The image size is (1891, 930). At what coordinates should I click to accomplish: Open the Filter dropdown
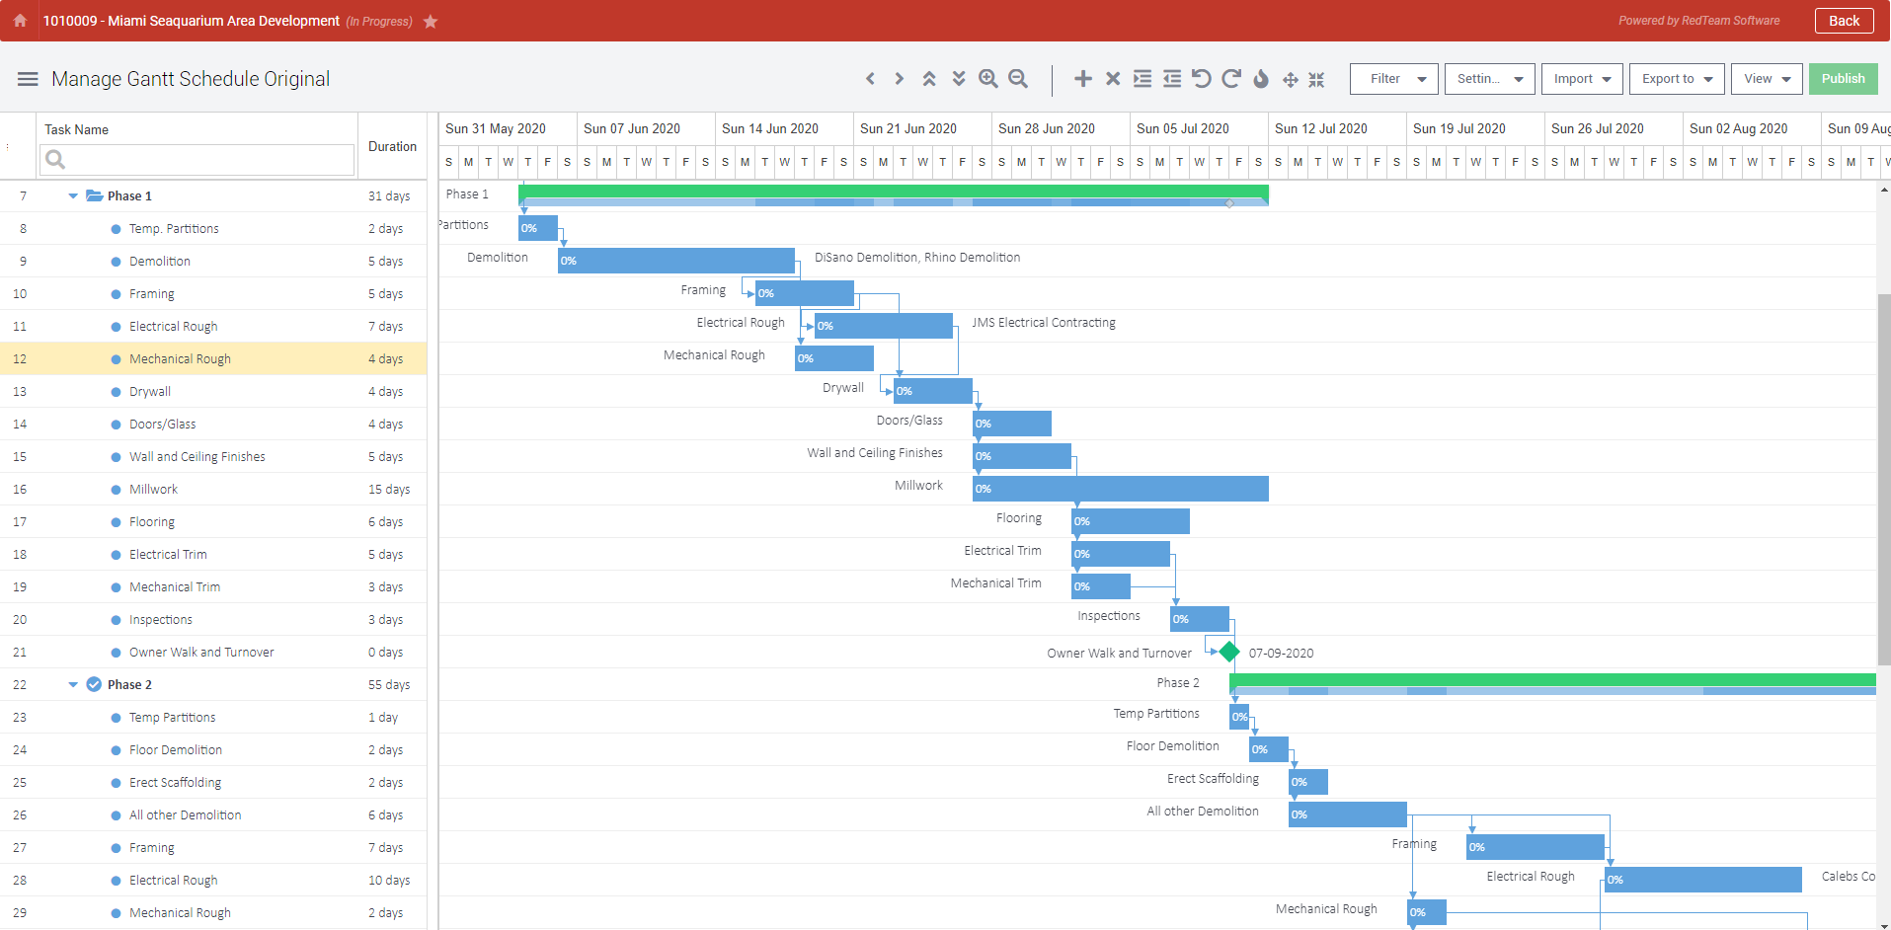(x=1394, y=79)
